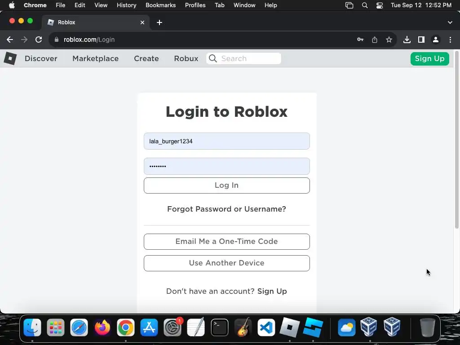
Task: Open Launchpad from the dock
Action: (x=56, y=327)
